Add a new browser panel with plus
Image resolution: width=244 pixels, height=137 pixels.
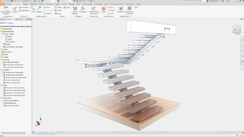[21, 19]
